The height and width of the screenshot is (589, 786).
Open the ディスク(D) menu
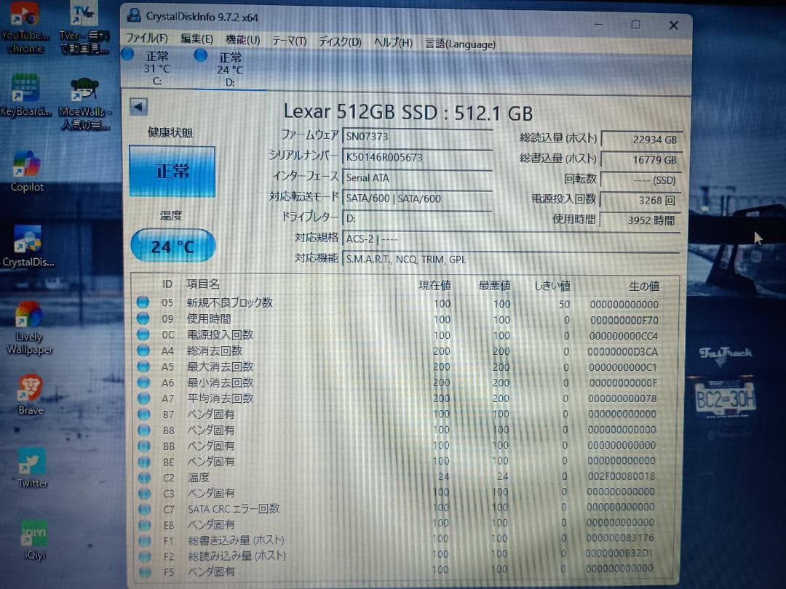click(338, 42)
